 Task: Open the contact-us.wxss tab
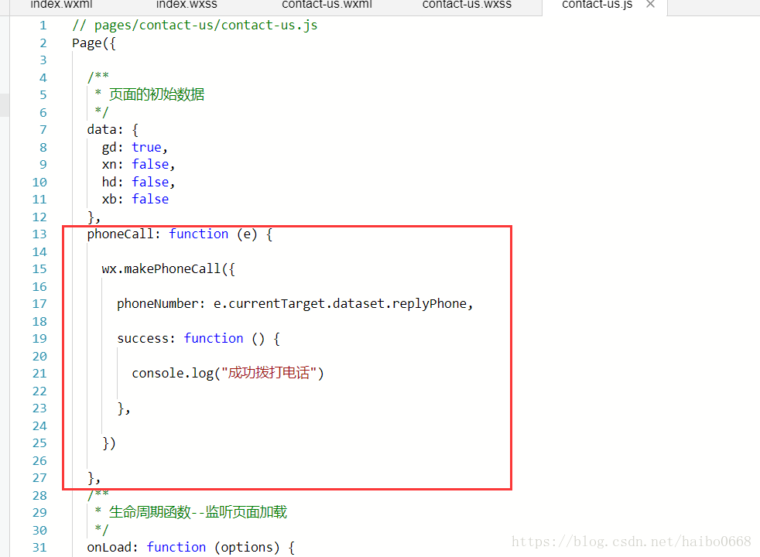pos(467,5)
